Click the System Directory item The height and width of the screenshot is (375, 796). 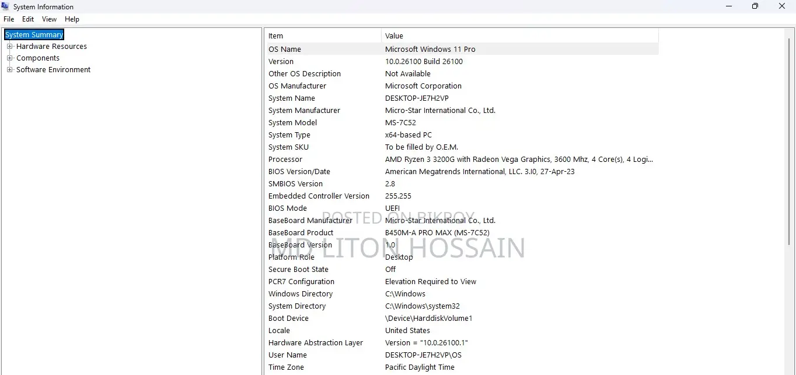297,306
